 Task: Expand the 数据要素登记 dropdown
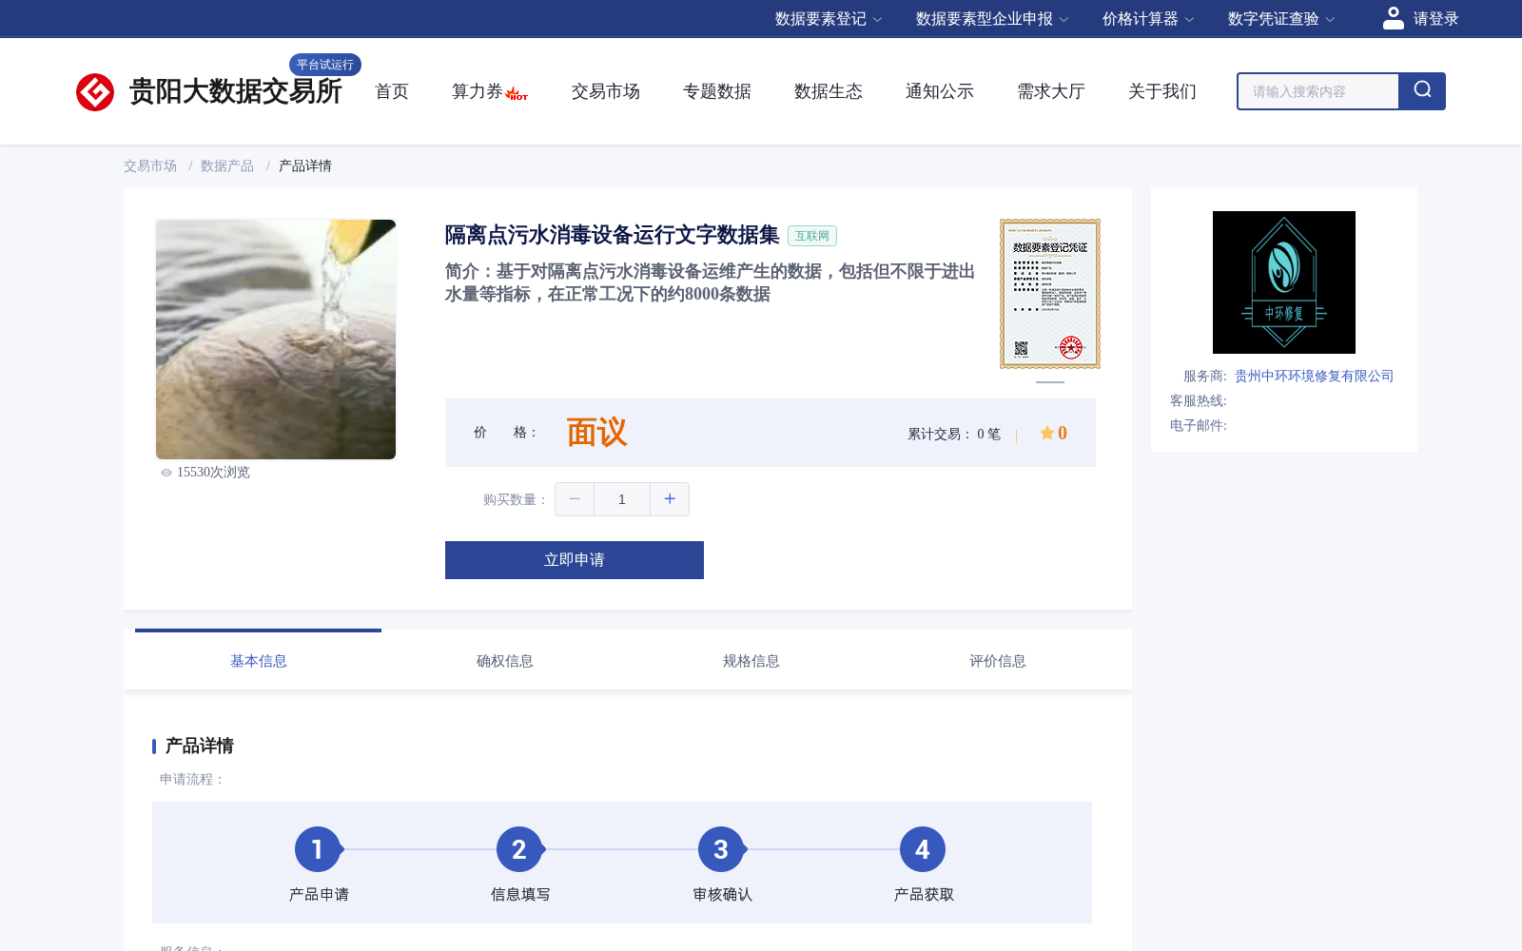point(829,19)
